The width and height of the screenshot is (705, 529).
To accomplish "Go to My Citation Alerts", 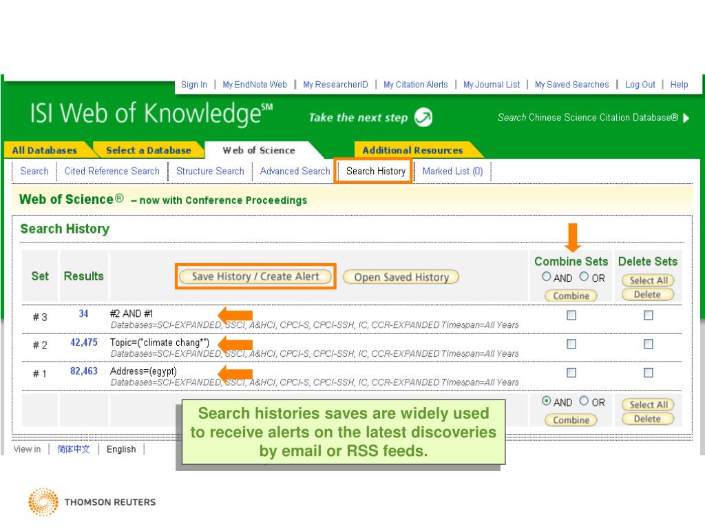I will [415, 85].
